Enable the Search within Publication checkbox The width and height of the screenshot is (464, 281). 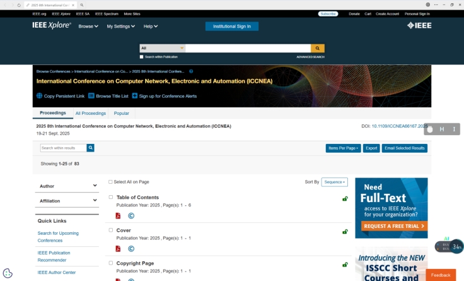141,57
